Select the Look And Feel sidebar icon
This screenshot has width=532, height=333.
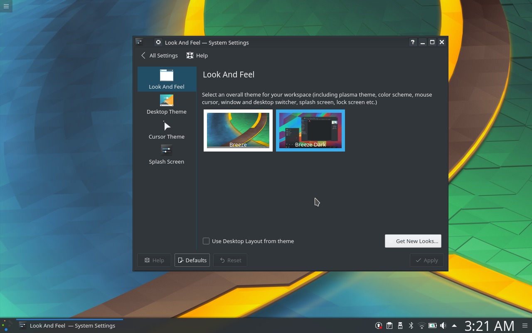coord(167,79)
